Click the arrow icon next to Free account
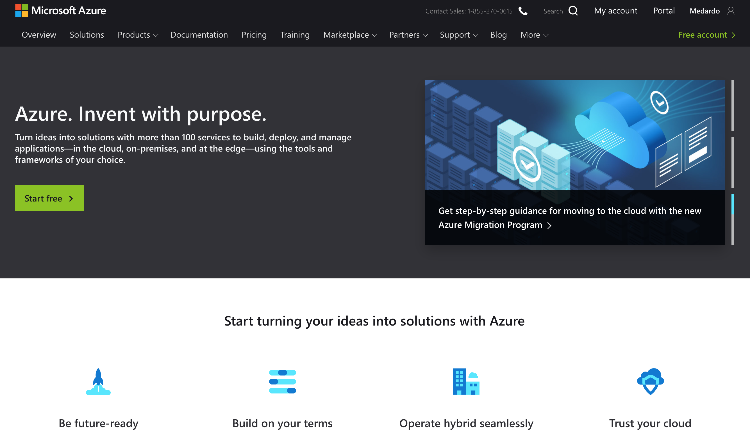 tap(734, 35)
